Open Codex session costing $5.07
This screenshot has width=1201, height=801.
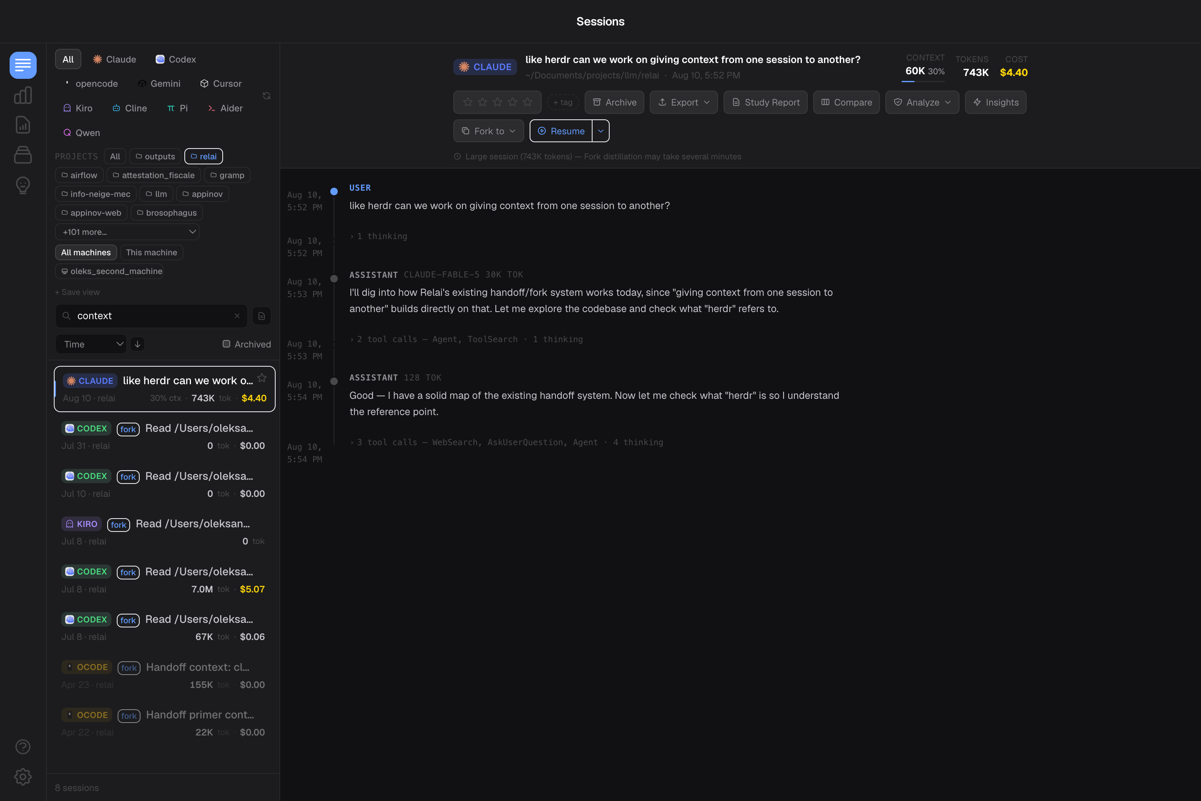(164, 580)
